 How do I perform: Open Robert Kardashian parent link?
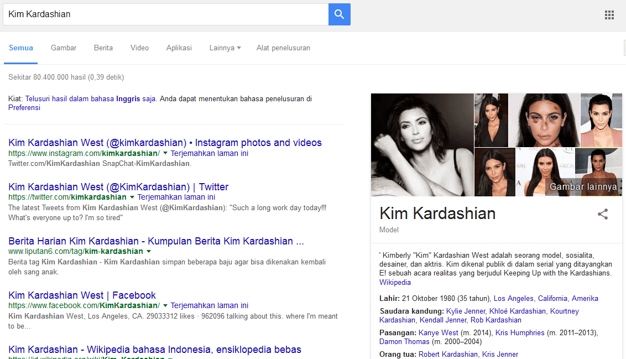click(448, 354)
